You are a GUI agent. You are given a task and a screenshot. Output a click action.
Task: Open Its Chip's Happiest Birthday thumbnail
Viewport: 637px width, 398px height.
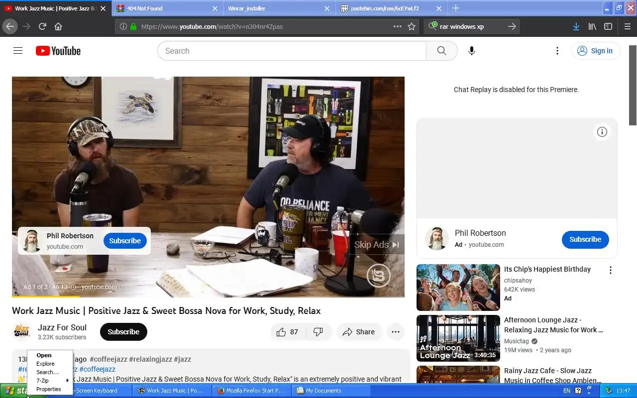click(x=458, y=288)
